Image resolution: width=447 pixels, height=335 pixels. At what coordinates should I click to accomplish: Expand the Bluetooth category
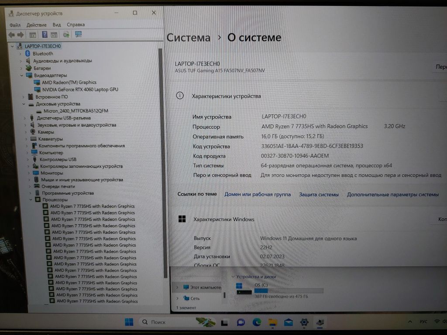(x=21, y=54)
